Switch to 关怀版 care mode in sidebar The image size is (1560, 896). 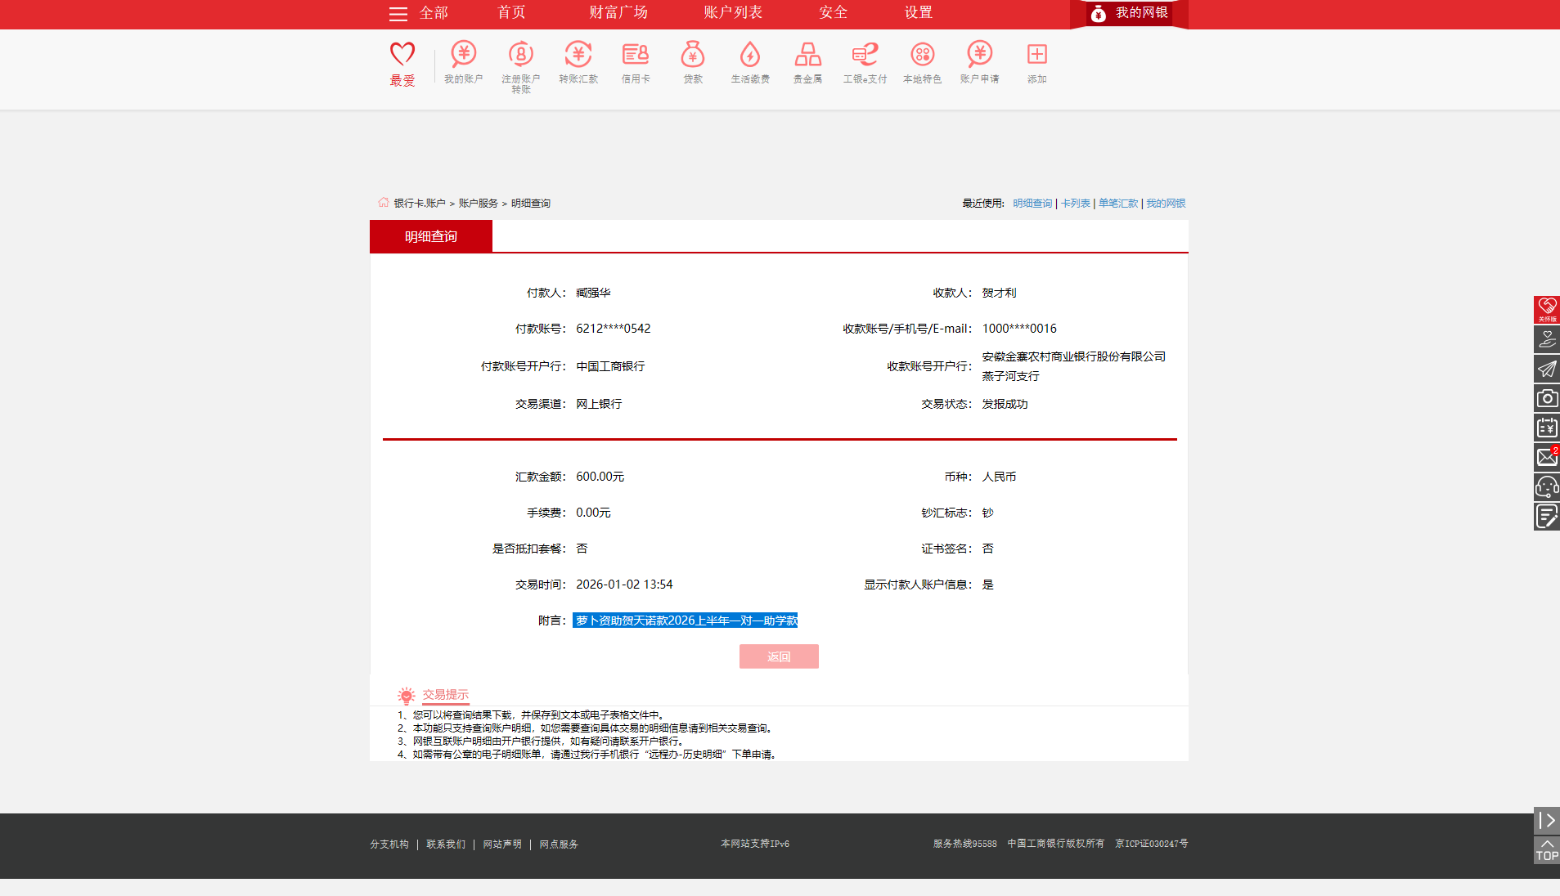pyautogui.click(x=1546, y=310)
